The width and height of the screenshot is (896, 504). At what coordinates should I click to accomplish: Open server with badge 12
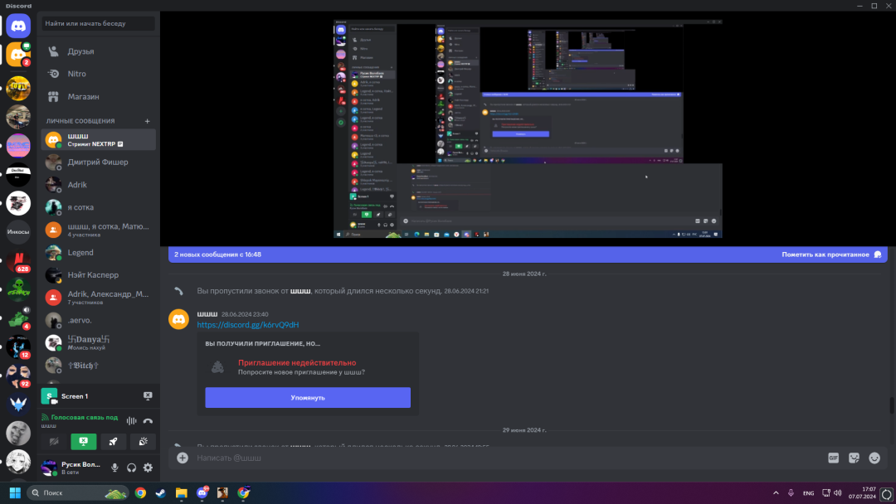(x=18, y=347)
